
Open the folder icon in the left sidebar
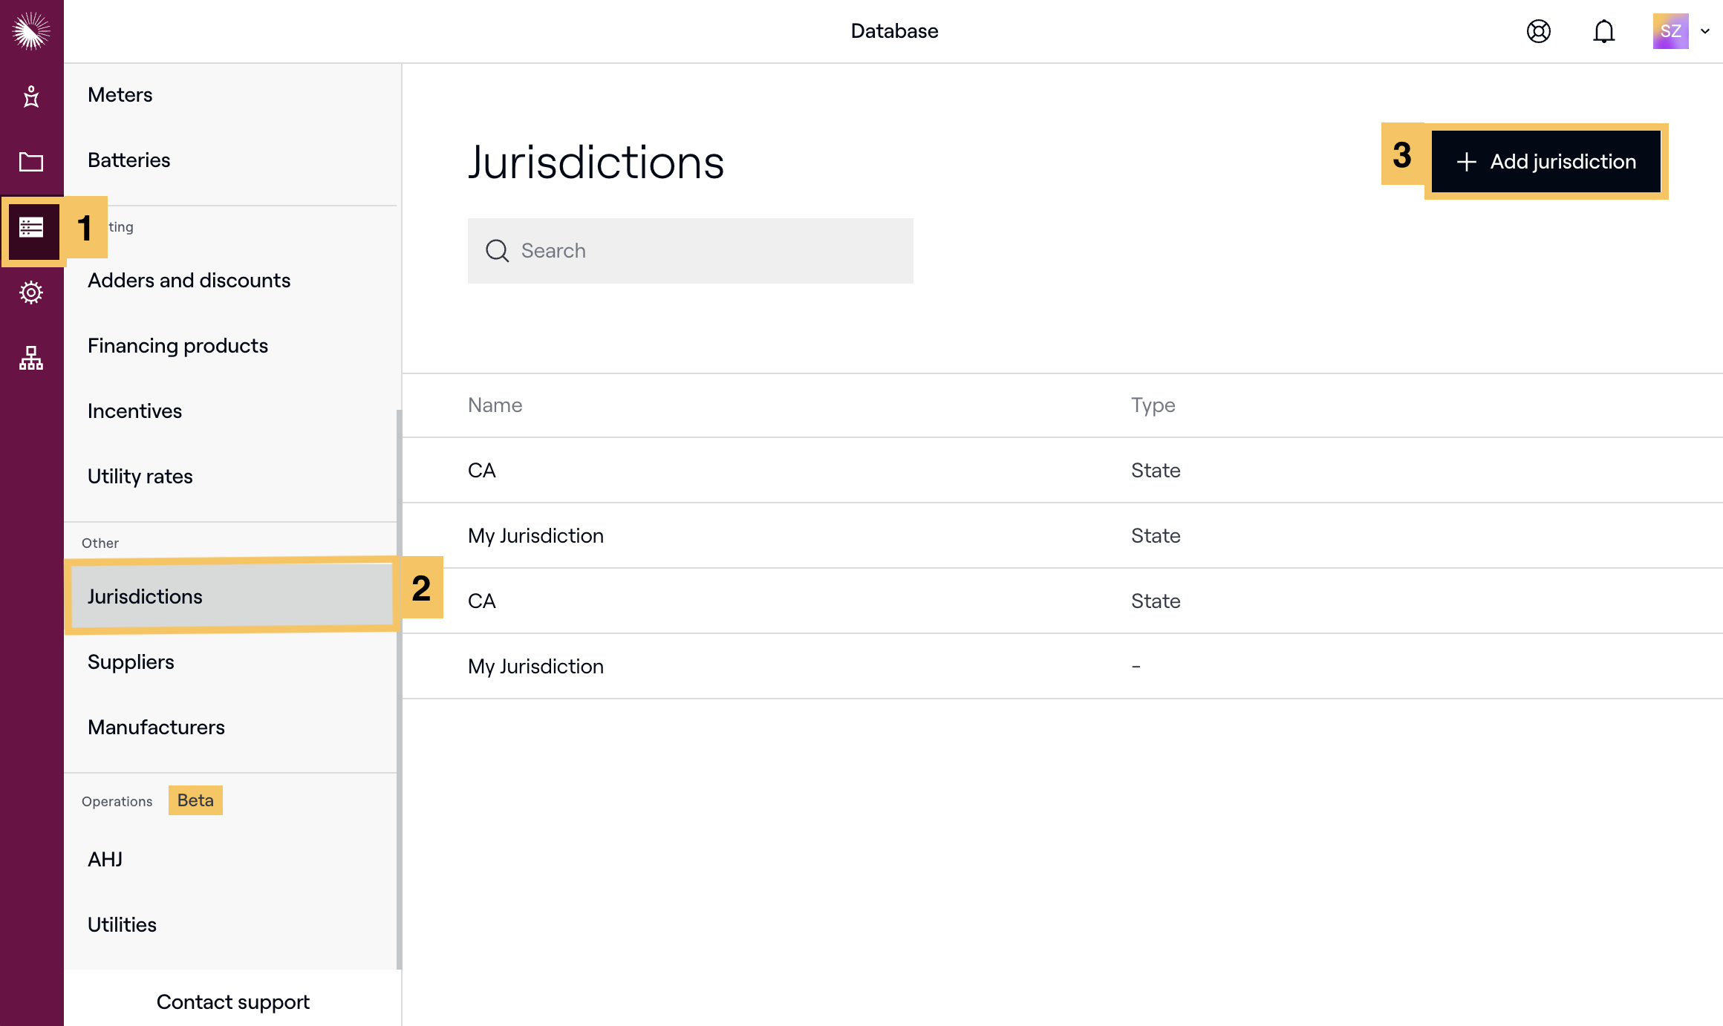[31, 161]
